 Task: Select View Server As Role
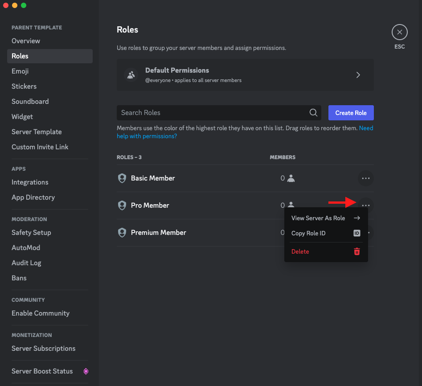pos(318,218)
